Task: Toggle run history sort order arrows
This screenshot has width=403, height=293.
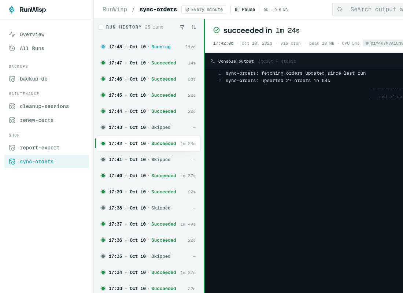Action: [194, 27]
